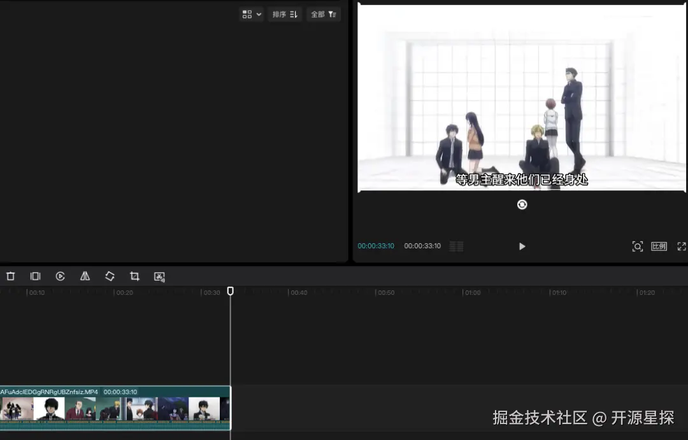
Task: Delete the selected clip with the trash icon
Action: (x=11, y=276)
